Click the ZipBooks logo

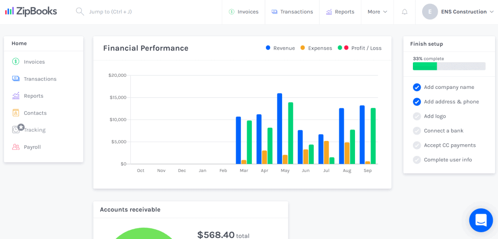[31, 12]
